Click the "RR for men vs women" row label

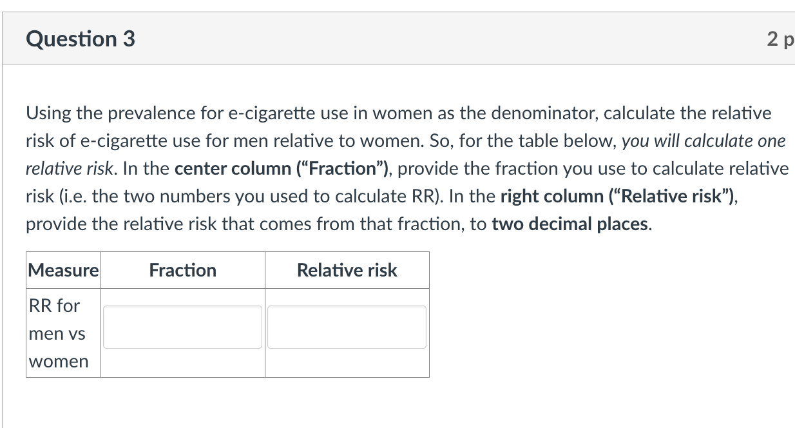pyautogui.click(x=58, y=333)
